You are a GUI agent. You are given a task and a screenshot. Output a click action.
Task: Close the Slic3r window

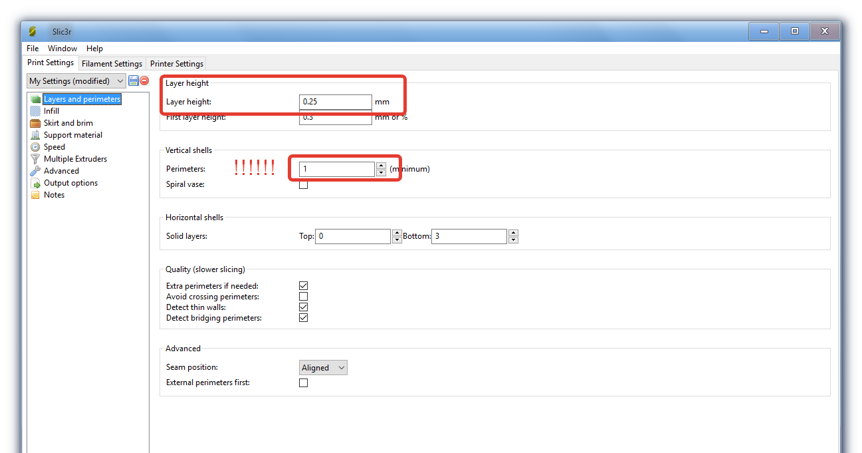point(825,31)
